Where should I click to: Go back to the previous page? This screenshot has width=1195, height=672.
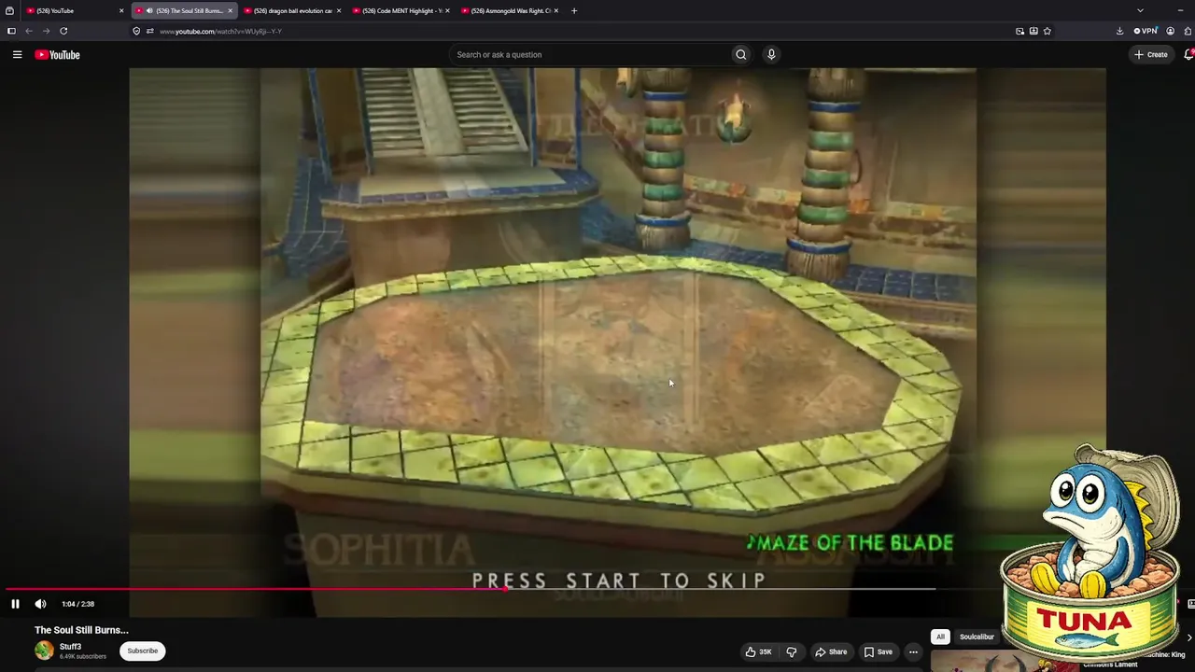tap(29, 31)
